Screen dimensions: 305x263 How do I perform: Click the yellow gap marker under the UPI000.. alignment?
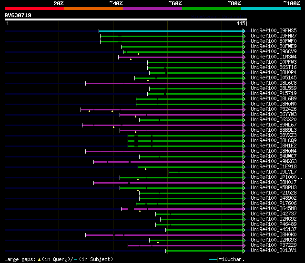tap(138, 180)
